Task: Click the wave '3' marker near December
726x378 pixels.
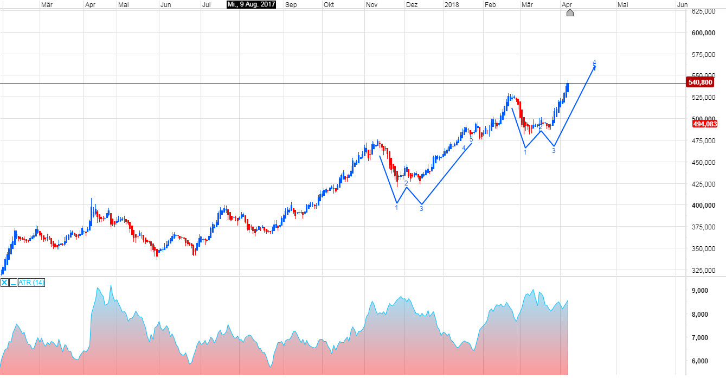Action: pos(421,209)
